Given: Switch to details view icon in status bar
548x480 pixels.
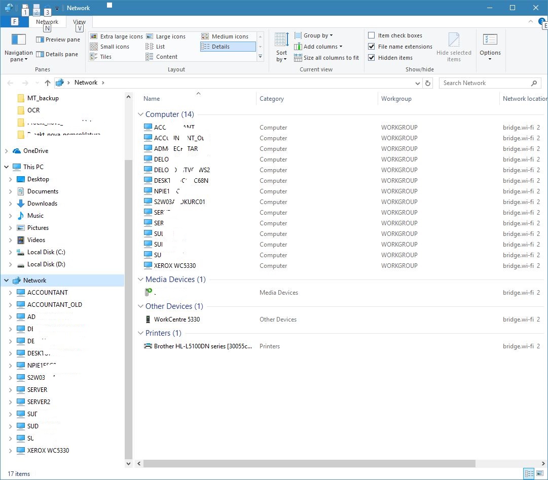Looking at the screenshot, I should click(x=529, y=474).
